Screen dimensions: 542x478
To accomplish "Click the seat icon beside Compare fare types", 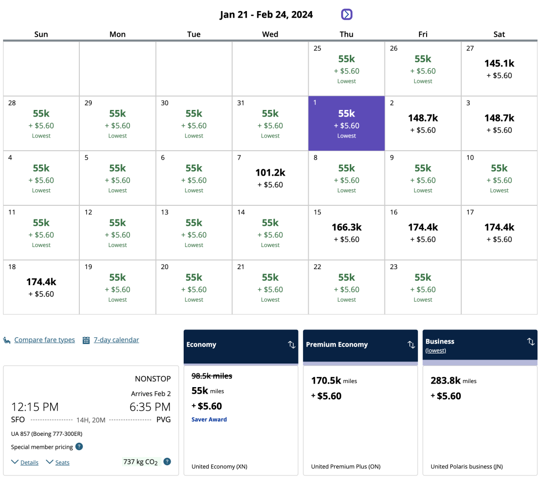I will [x=7, y=340].
